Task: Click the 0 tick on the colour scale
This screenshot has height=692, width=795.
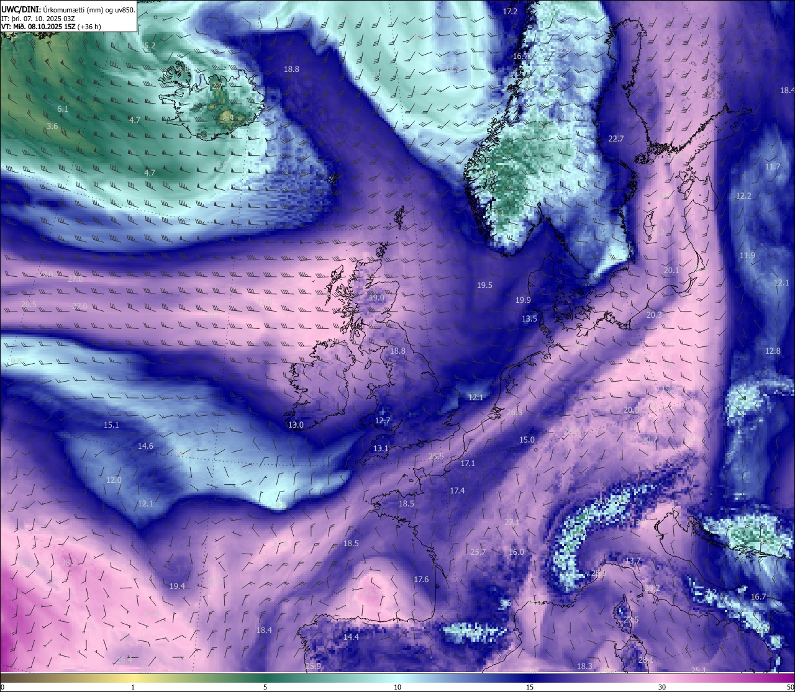Action: pos(2,687)
